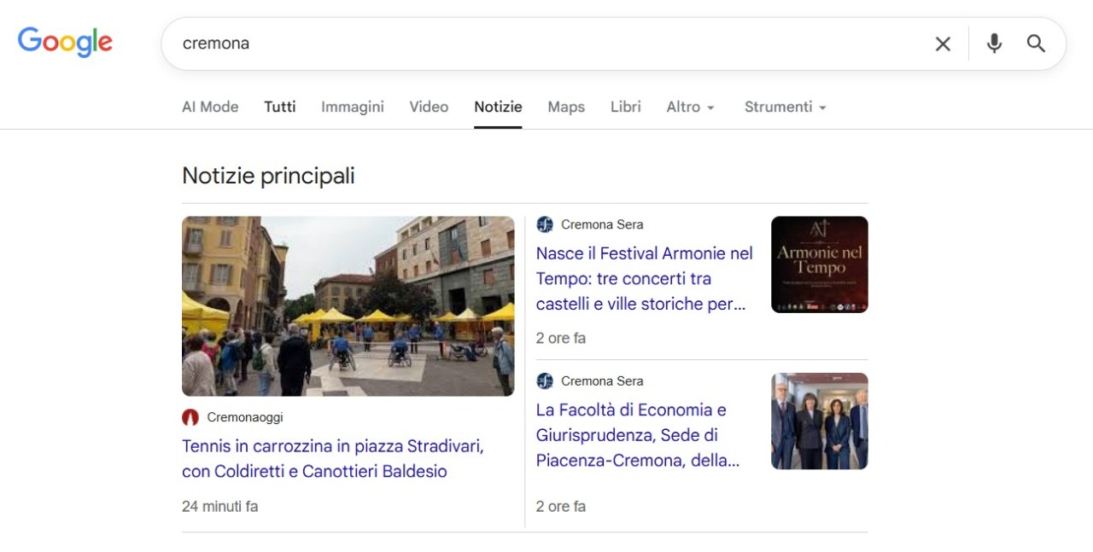Open the Facoltà di Economia e Giurisprudenza article
Screen dimensions: 1093x552
pyautogui.click(x=638, y=435)
